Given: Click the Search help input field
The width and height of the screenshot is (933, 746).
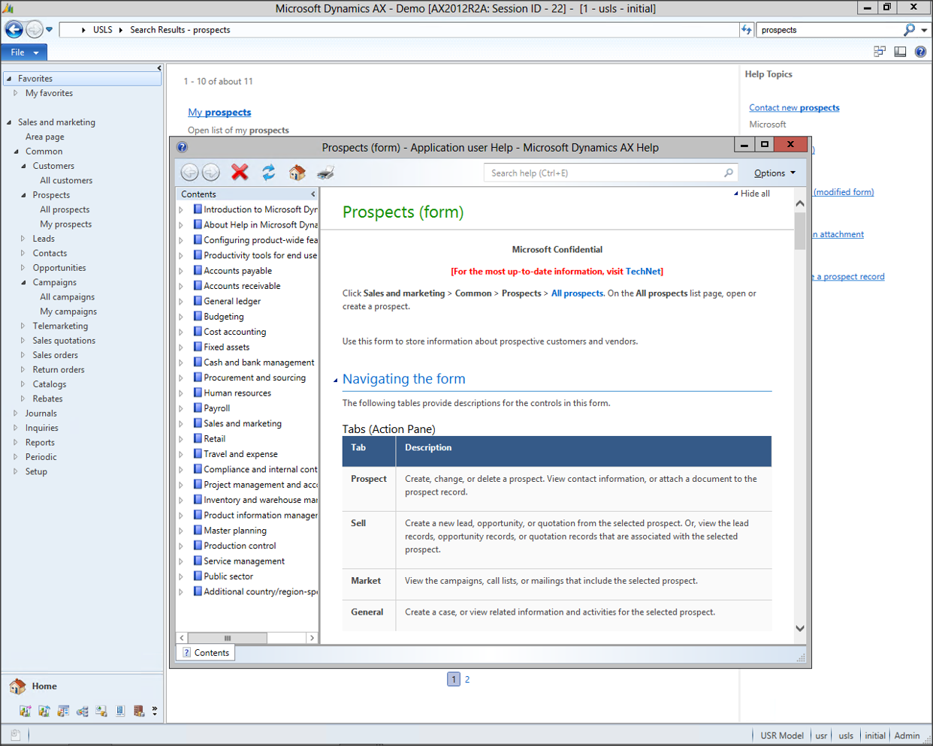Looking at the screenshot, I should click(x=605, y=173).
